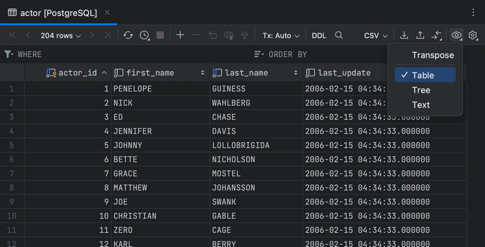
Task: Close the actor [PostgreSQL] tab
Action: coord(107,12)
